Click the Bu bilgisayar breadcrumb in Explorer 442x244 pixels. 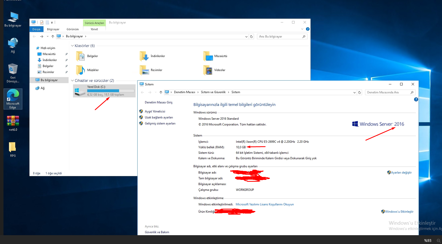(74, 36)
